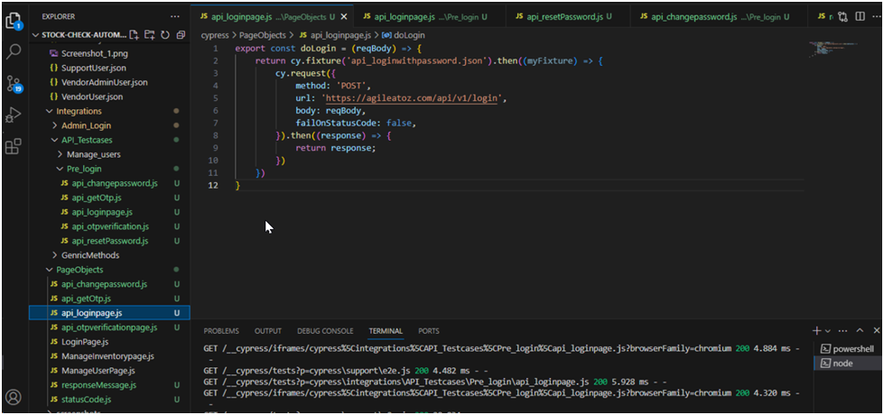Open editor more actions ellipsis menu
This screenshot has width=884, height=415.
tap(876, 17)
